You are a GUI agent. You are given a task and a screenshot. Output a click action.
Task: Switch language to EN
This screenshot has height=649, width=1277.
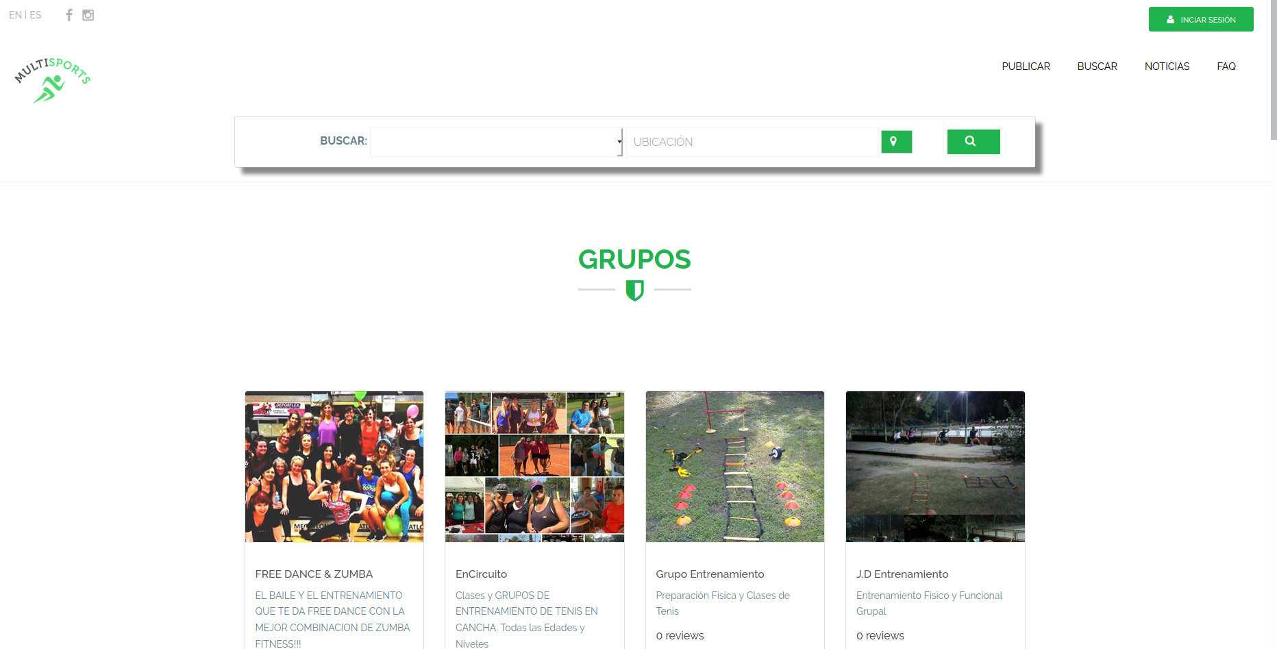click(x=15, y=15)
